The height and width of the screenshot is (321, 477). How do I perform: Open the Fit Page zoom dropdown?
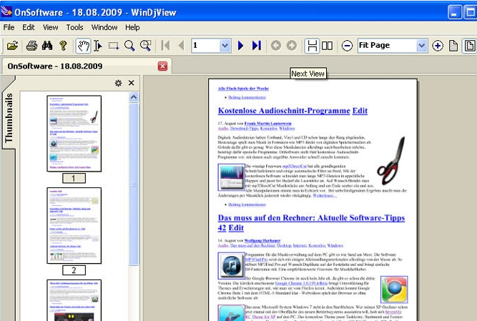(x=421, y=46)
